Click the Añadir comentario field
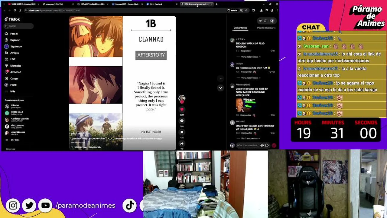This screenshot has height=218, width=387. (248, 145)
